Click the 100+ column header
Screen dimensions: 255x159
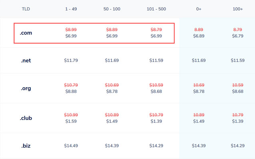(237, 9)
